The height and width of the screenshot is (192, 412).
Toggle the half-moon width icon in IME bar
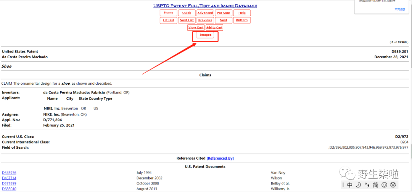tap(358, 185)
